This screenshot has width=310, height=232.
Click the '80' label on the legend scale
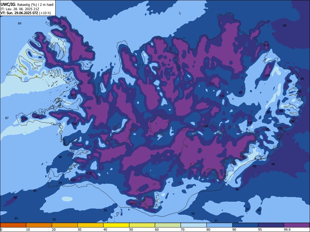coord(208,230)
